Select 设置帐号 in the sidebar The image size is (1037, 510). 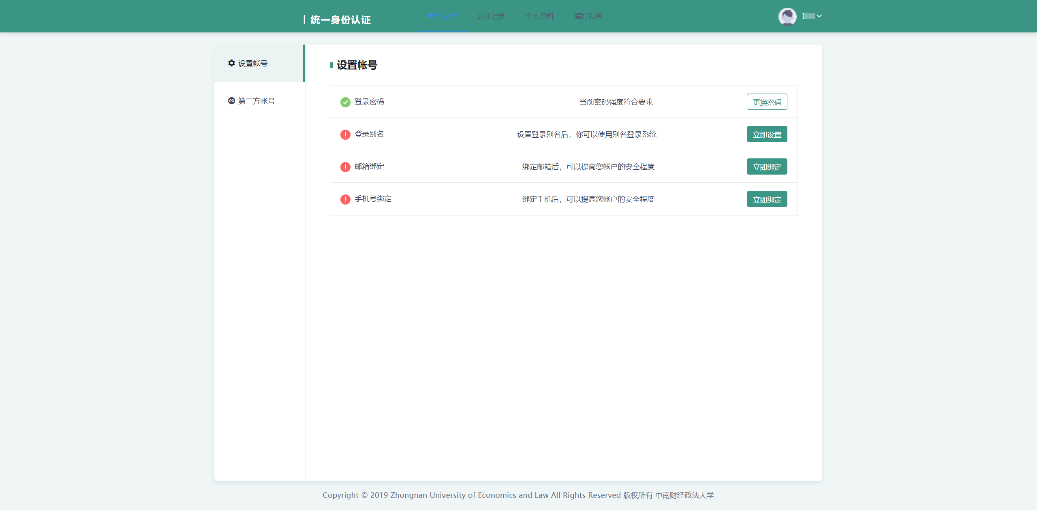[253, 64]
